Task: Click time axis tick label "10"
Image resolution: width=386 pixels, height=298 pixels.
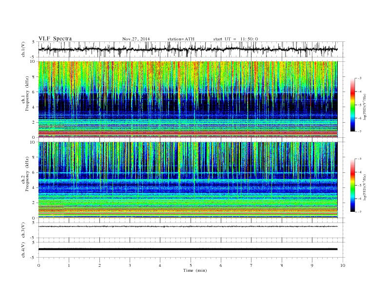Action: pyautogui.click(x=343, y=265)
